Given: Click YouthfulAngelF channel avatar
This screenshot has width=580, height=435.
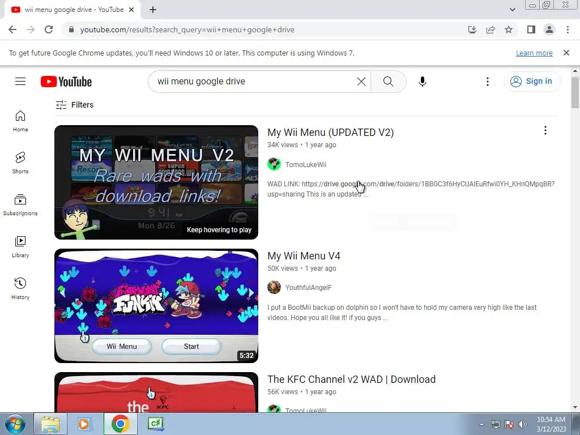Looking at the screenshot, I should click(x=274, y=287).
